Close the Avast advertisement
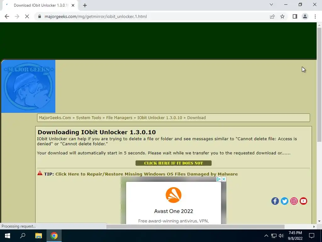The height and width of the screenshot is (242, 322). tap(224, 179)
